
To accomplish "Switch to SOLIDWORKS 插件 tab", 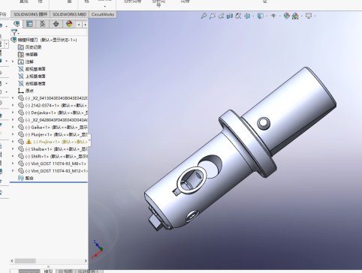I will click(x=30, y=14).
